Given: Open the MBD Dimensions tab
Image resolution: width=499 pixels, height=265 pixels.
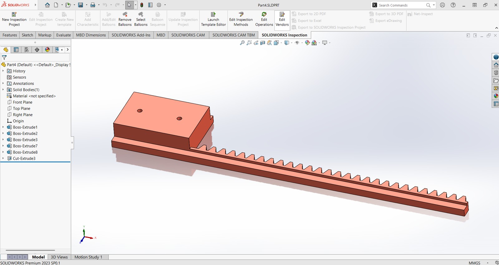Looking at the screenshot, I should point(91,35).
